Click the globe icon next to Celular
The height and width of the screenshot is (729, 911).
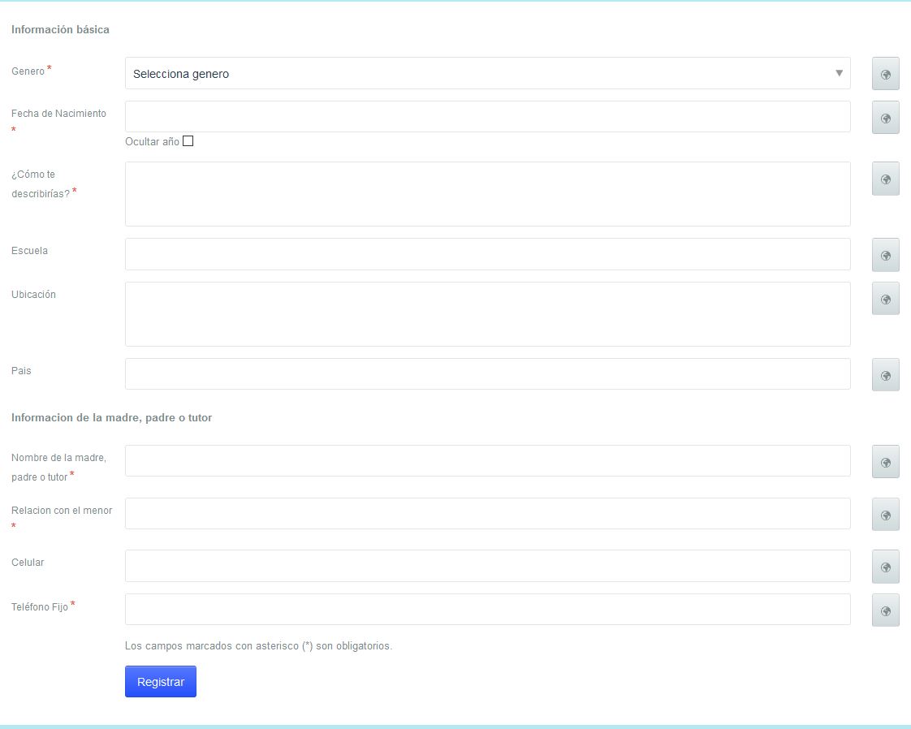(885, 567)
